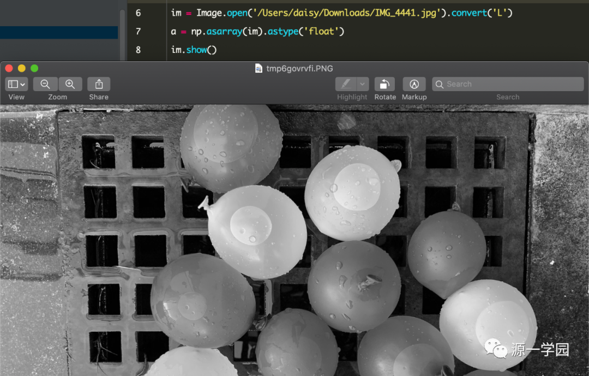Click code line 6 with Image.open

pyautogui.click(x=341, y=13)
